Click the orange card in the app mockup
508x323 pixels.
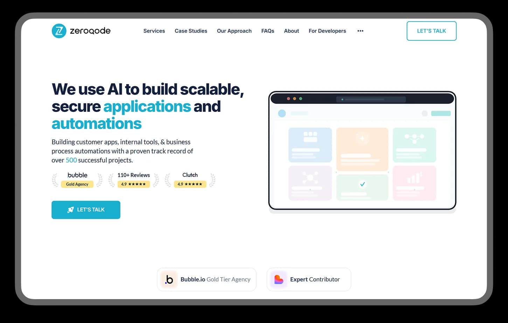[362, 149]
